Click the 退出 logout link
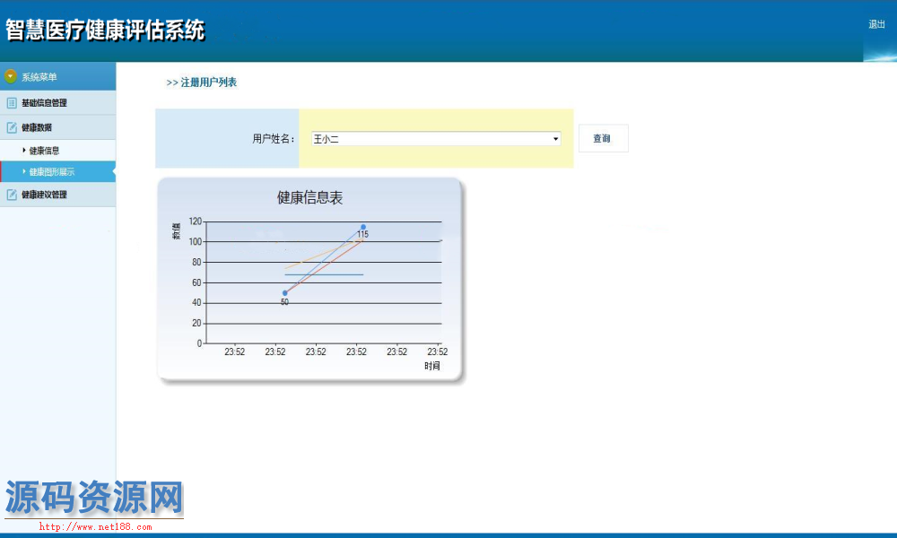 (876, 24)
